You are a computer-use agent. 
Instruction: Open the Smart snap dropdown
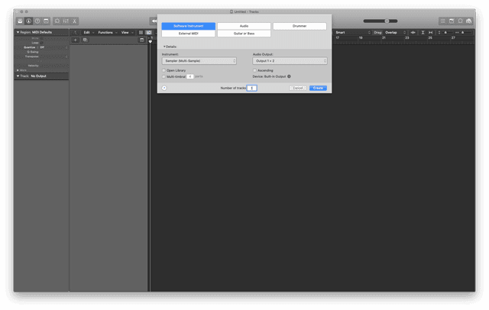click(x=353, y=32)
